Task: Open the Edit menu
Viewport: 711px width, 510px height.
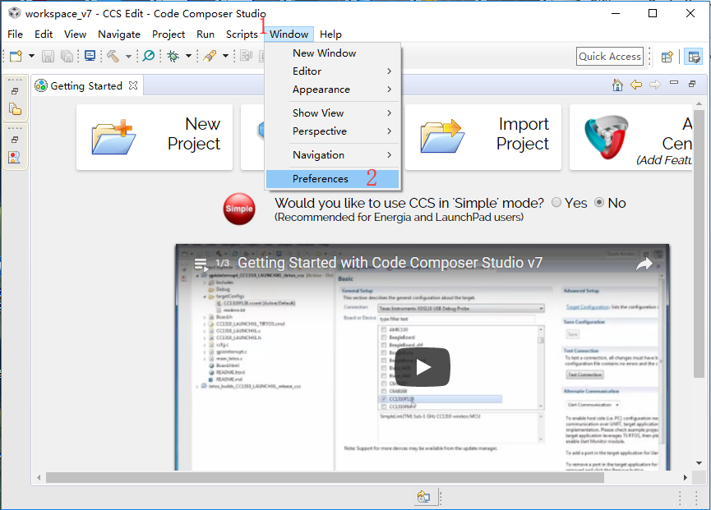Action: tap(44, 34)
